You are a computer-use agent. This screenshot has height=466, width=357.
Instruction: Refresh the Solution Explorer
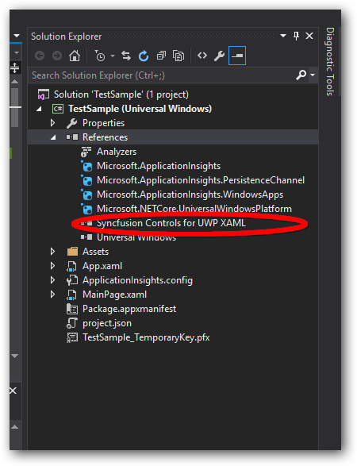click(144, 56)
